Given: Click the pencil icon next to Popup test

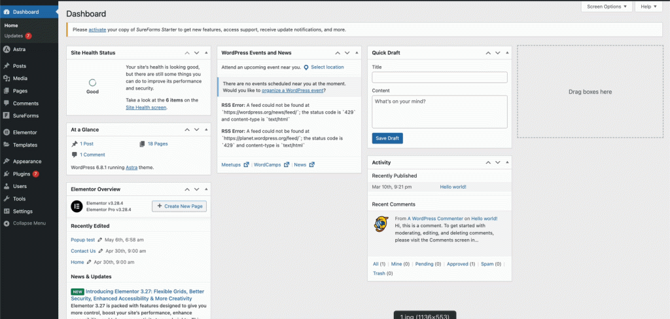Looking at the screenshot, I should [100, 240].
